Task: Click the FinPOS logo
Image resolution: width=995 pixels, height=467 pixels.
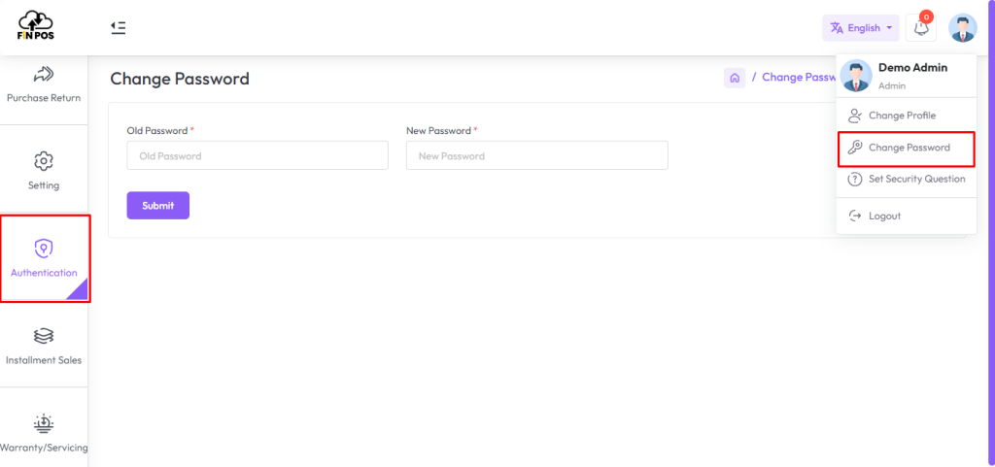Action: click(x=36, y=25)
